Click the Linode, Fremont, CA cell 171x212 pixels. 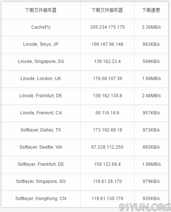coord(41,113)
